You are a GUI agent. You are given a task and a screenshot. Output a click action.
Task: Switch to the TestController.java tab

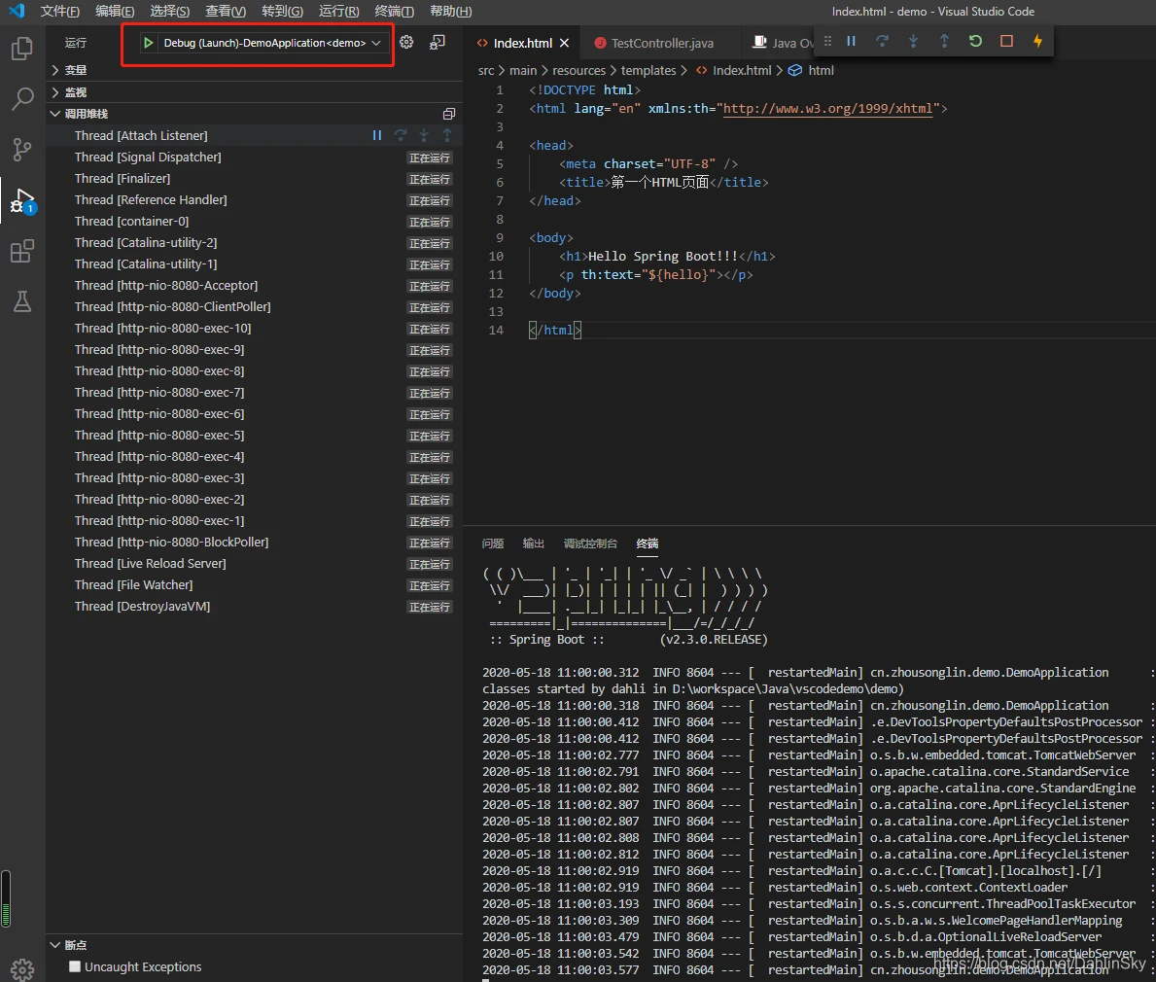(661, 43)
